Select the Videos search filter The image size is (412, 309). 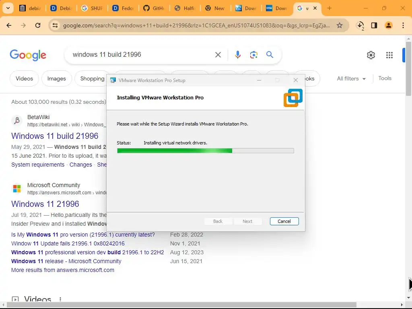pos(24,78)
